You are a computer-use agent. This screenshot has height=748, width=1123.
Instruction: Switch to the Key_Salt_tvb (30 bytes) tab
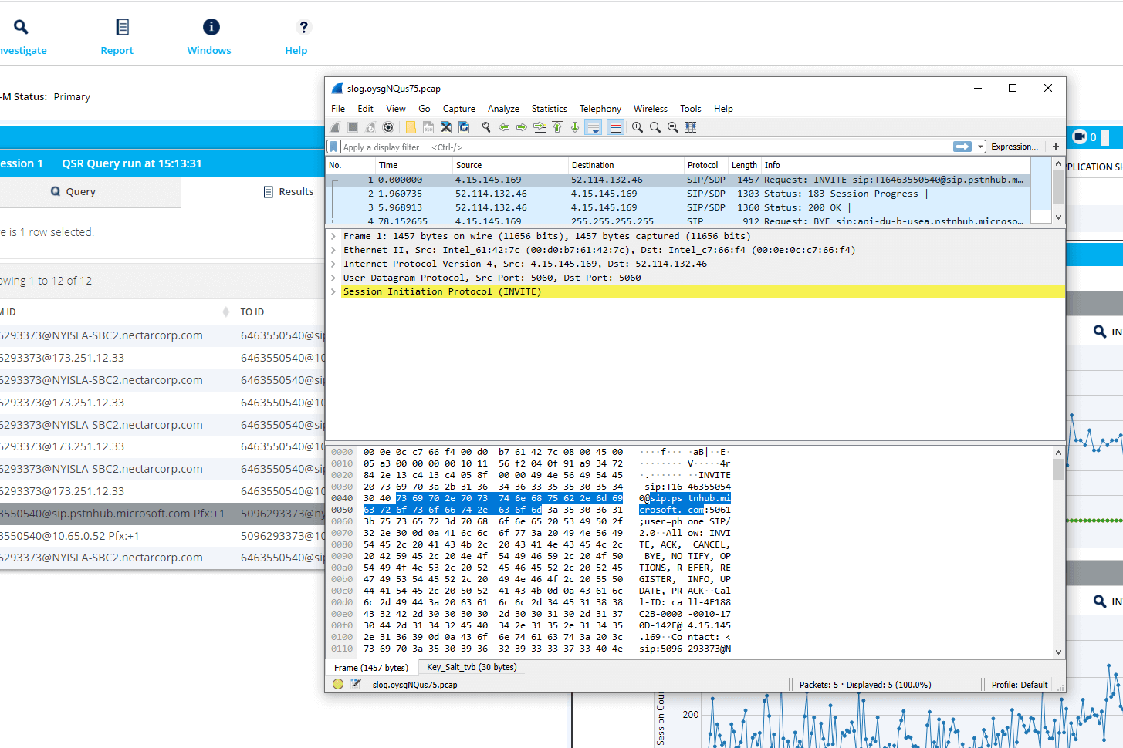[x=472, y=667]
